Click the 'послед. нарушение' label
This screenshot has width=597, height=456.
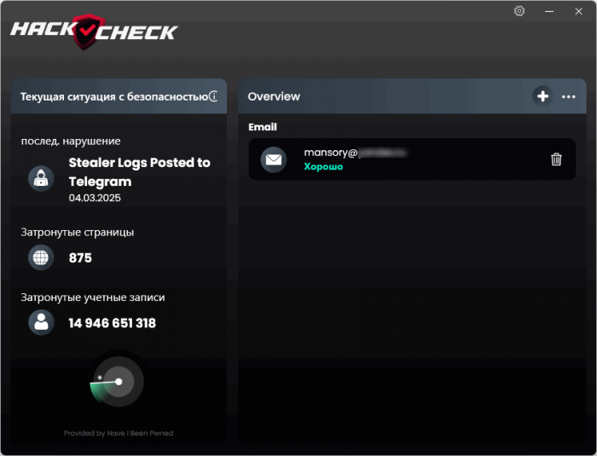[x=71, y=141]
